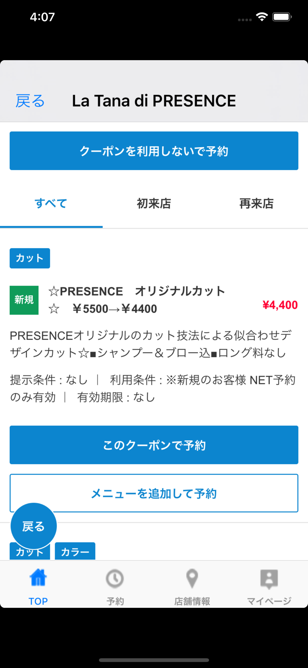This screenshot has height=668, width=308.
Task: Tap the Wi-Fi status icon
Action: coord(262,17)
